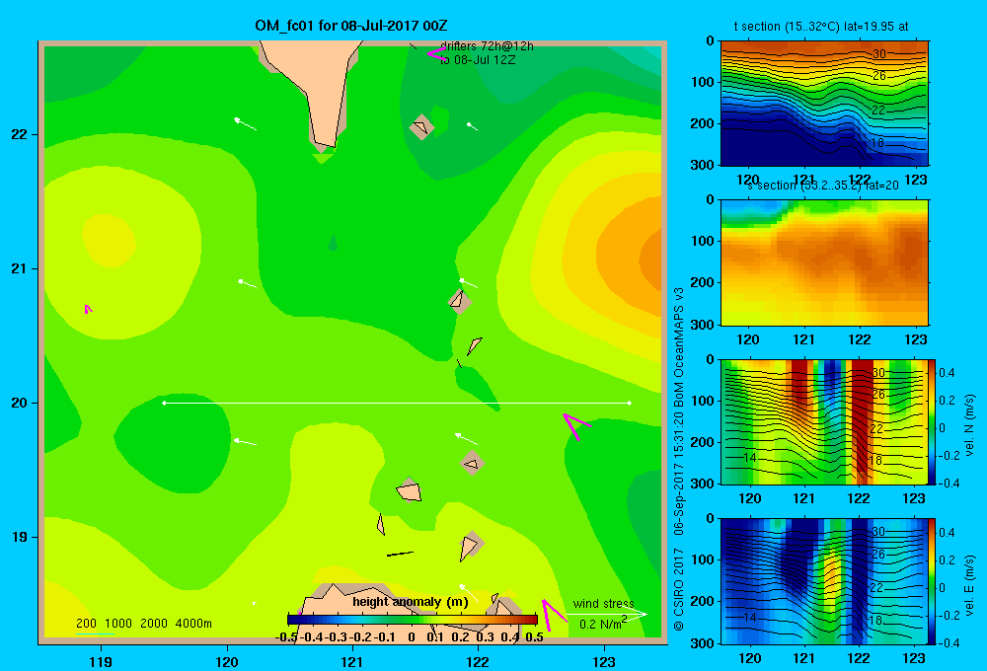Click the east endpoint of the white section line
Screen dimensions: 987x671
coord(630,403)
